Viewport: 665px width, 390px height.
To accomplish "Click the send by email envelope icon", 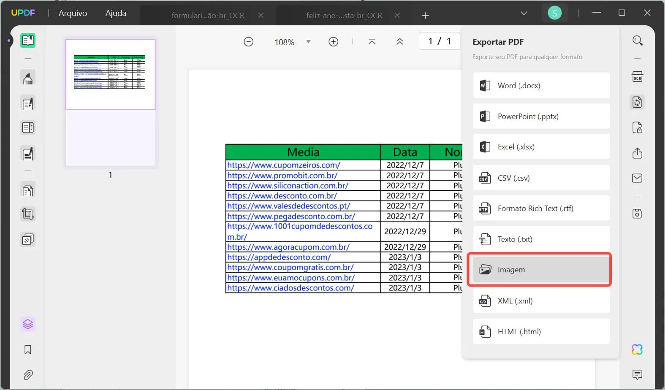I will 637,178.
